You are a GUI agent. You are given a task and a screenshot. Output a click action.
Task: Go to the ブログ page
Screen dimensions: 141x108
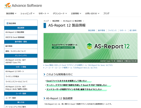[x=106, y=13]
